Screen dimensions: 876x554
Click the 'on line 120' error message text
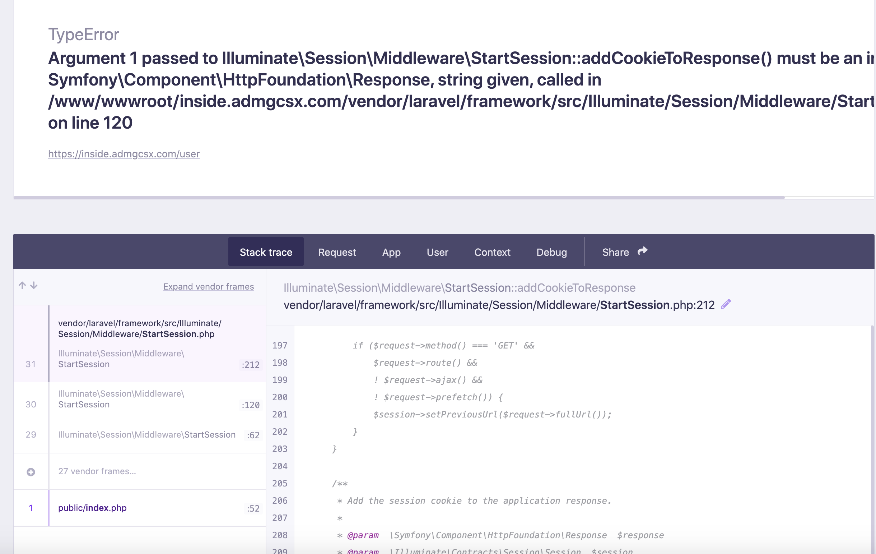[90, 123]
